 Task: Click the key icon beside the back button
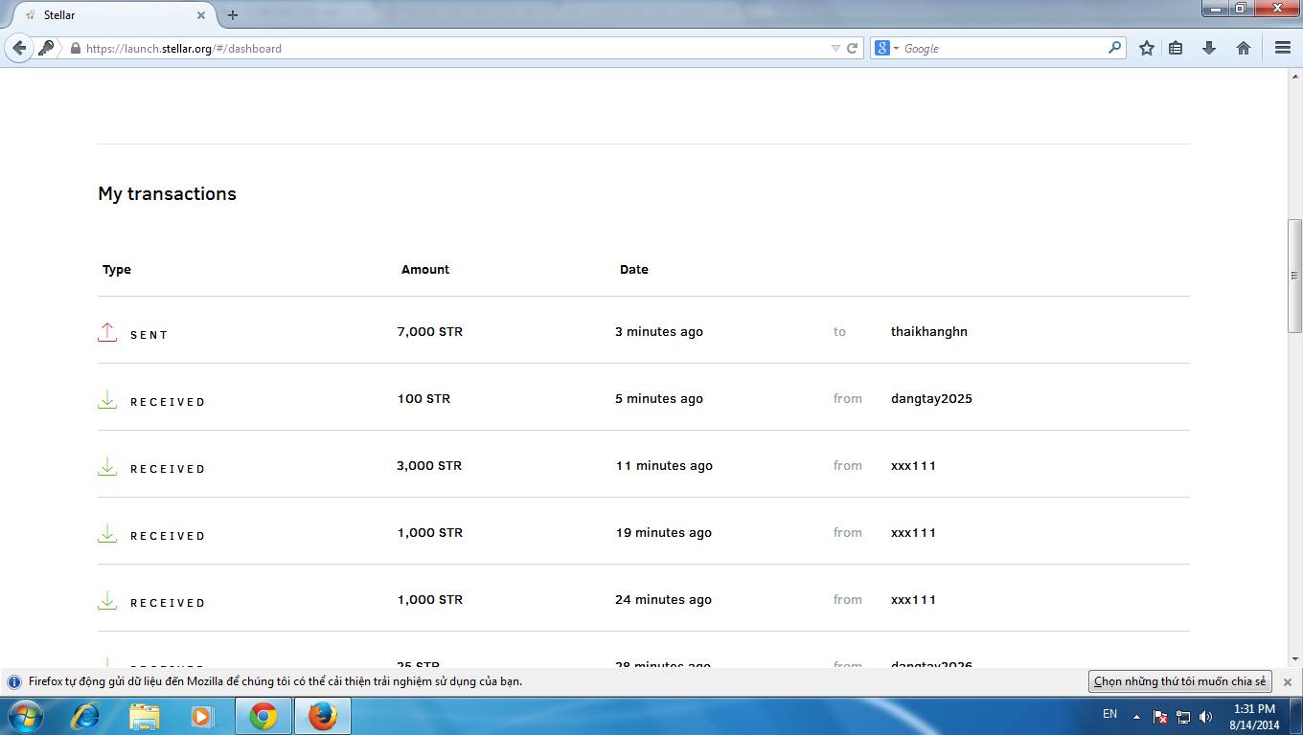click(x=46, y=48)
